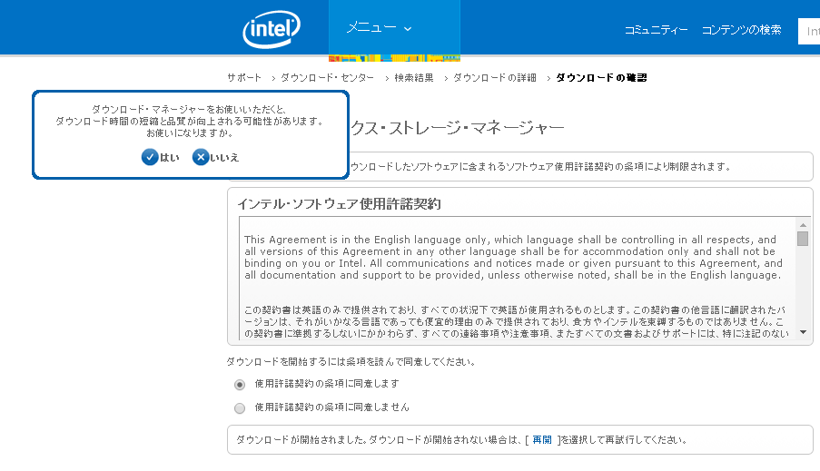Screen dimensions: 820x471
Task: Click the blue X いいえ icon
Action: click(x=201, y=157)
